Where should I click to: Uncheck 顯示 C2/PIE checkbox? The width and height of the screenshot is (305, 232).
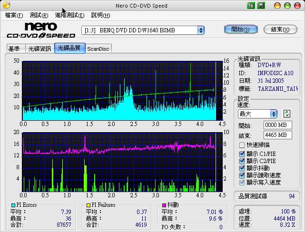[x=242, y=161]
